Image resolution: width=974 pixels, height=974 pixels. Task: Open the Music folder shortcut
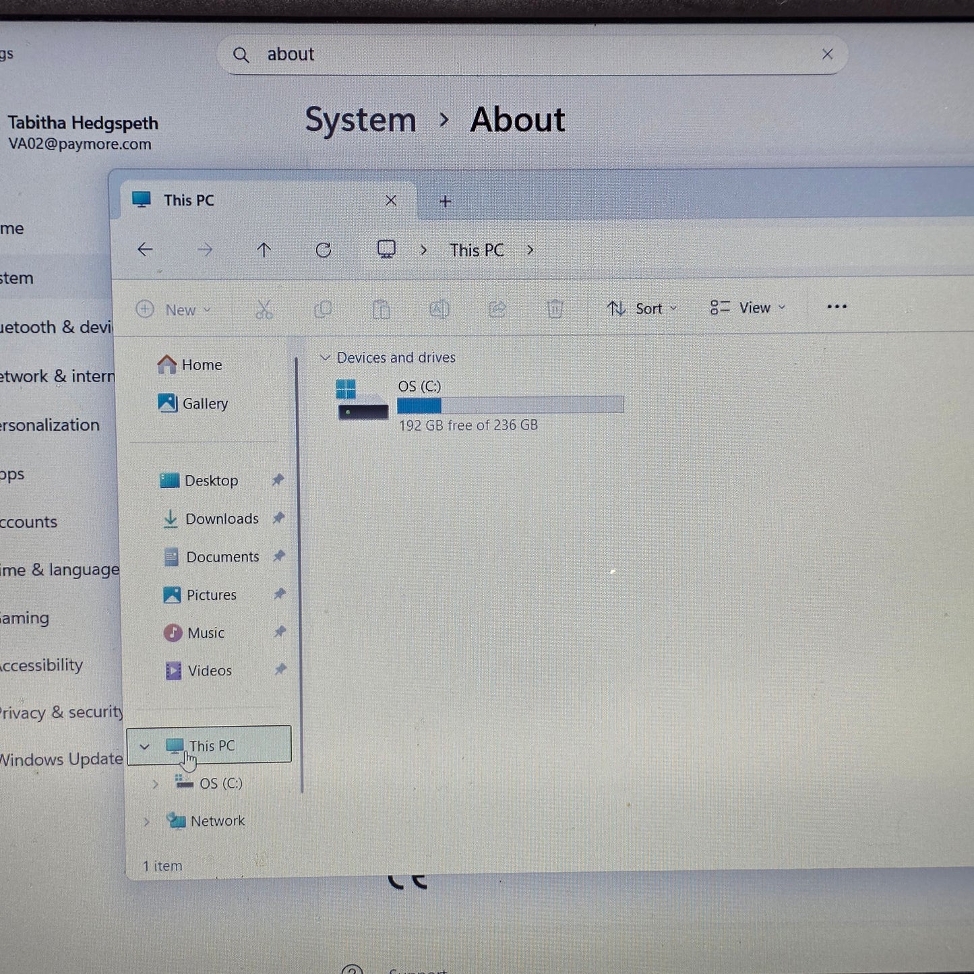pyautogui.click(x=194, y=633)
